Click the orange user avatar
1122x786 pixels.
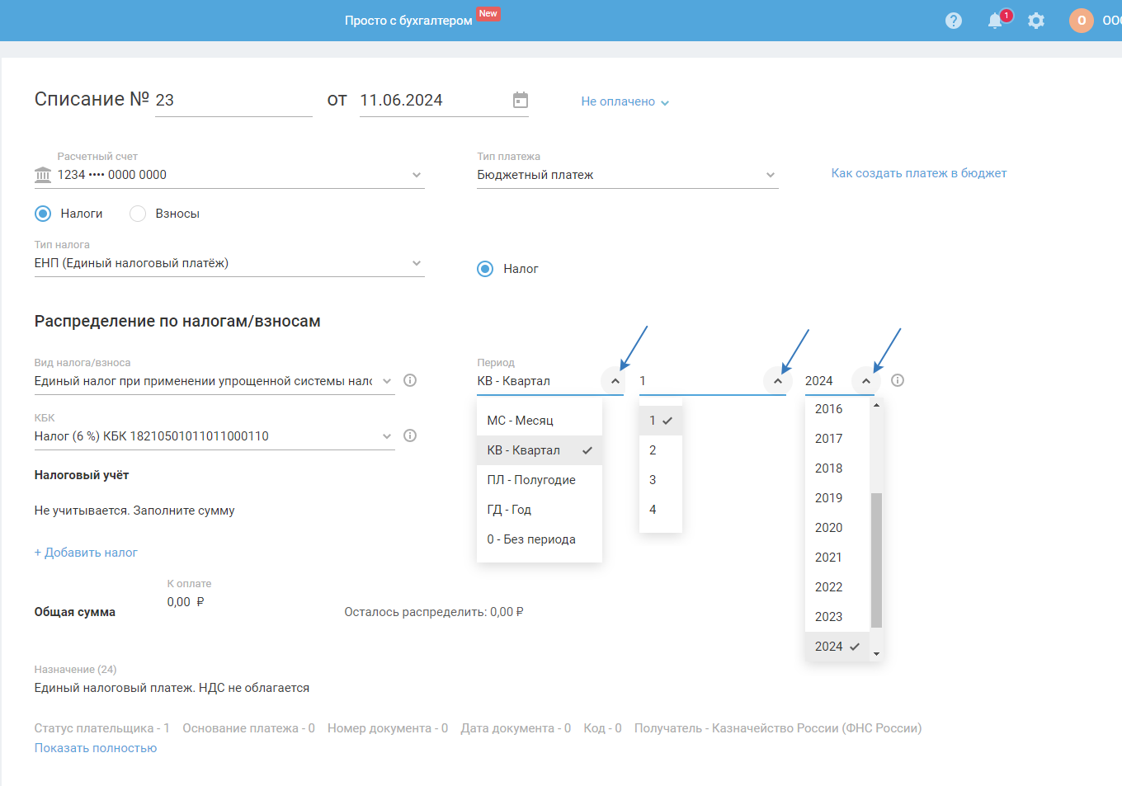tap(1082, 21)
